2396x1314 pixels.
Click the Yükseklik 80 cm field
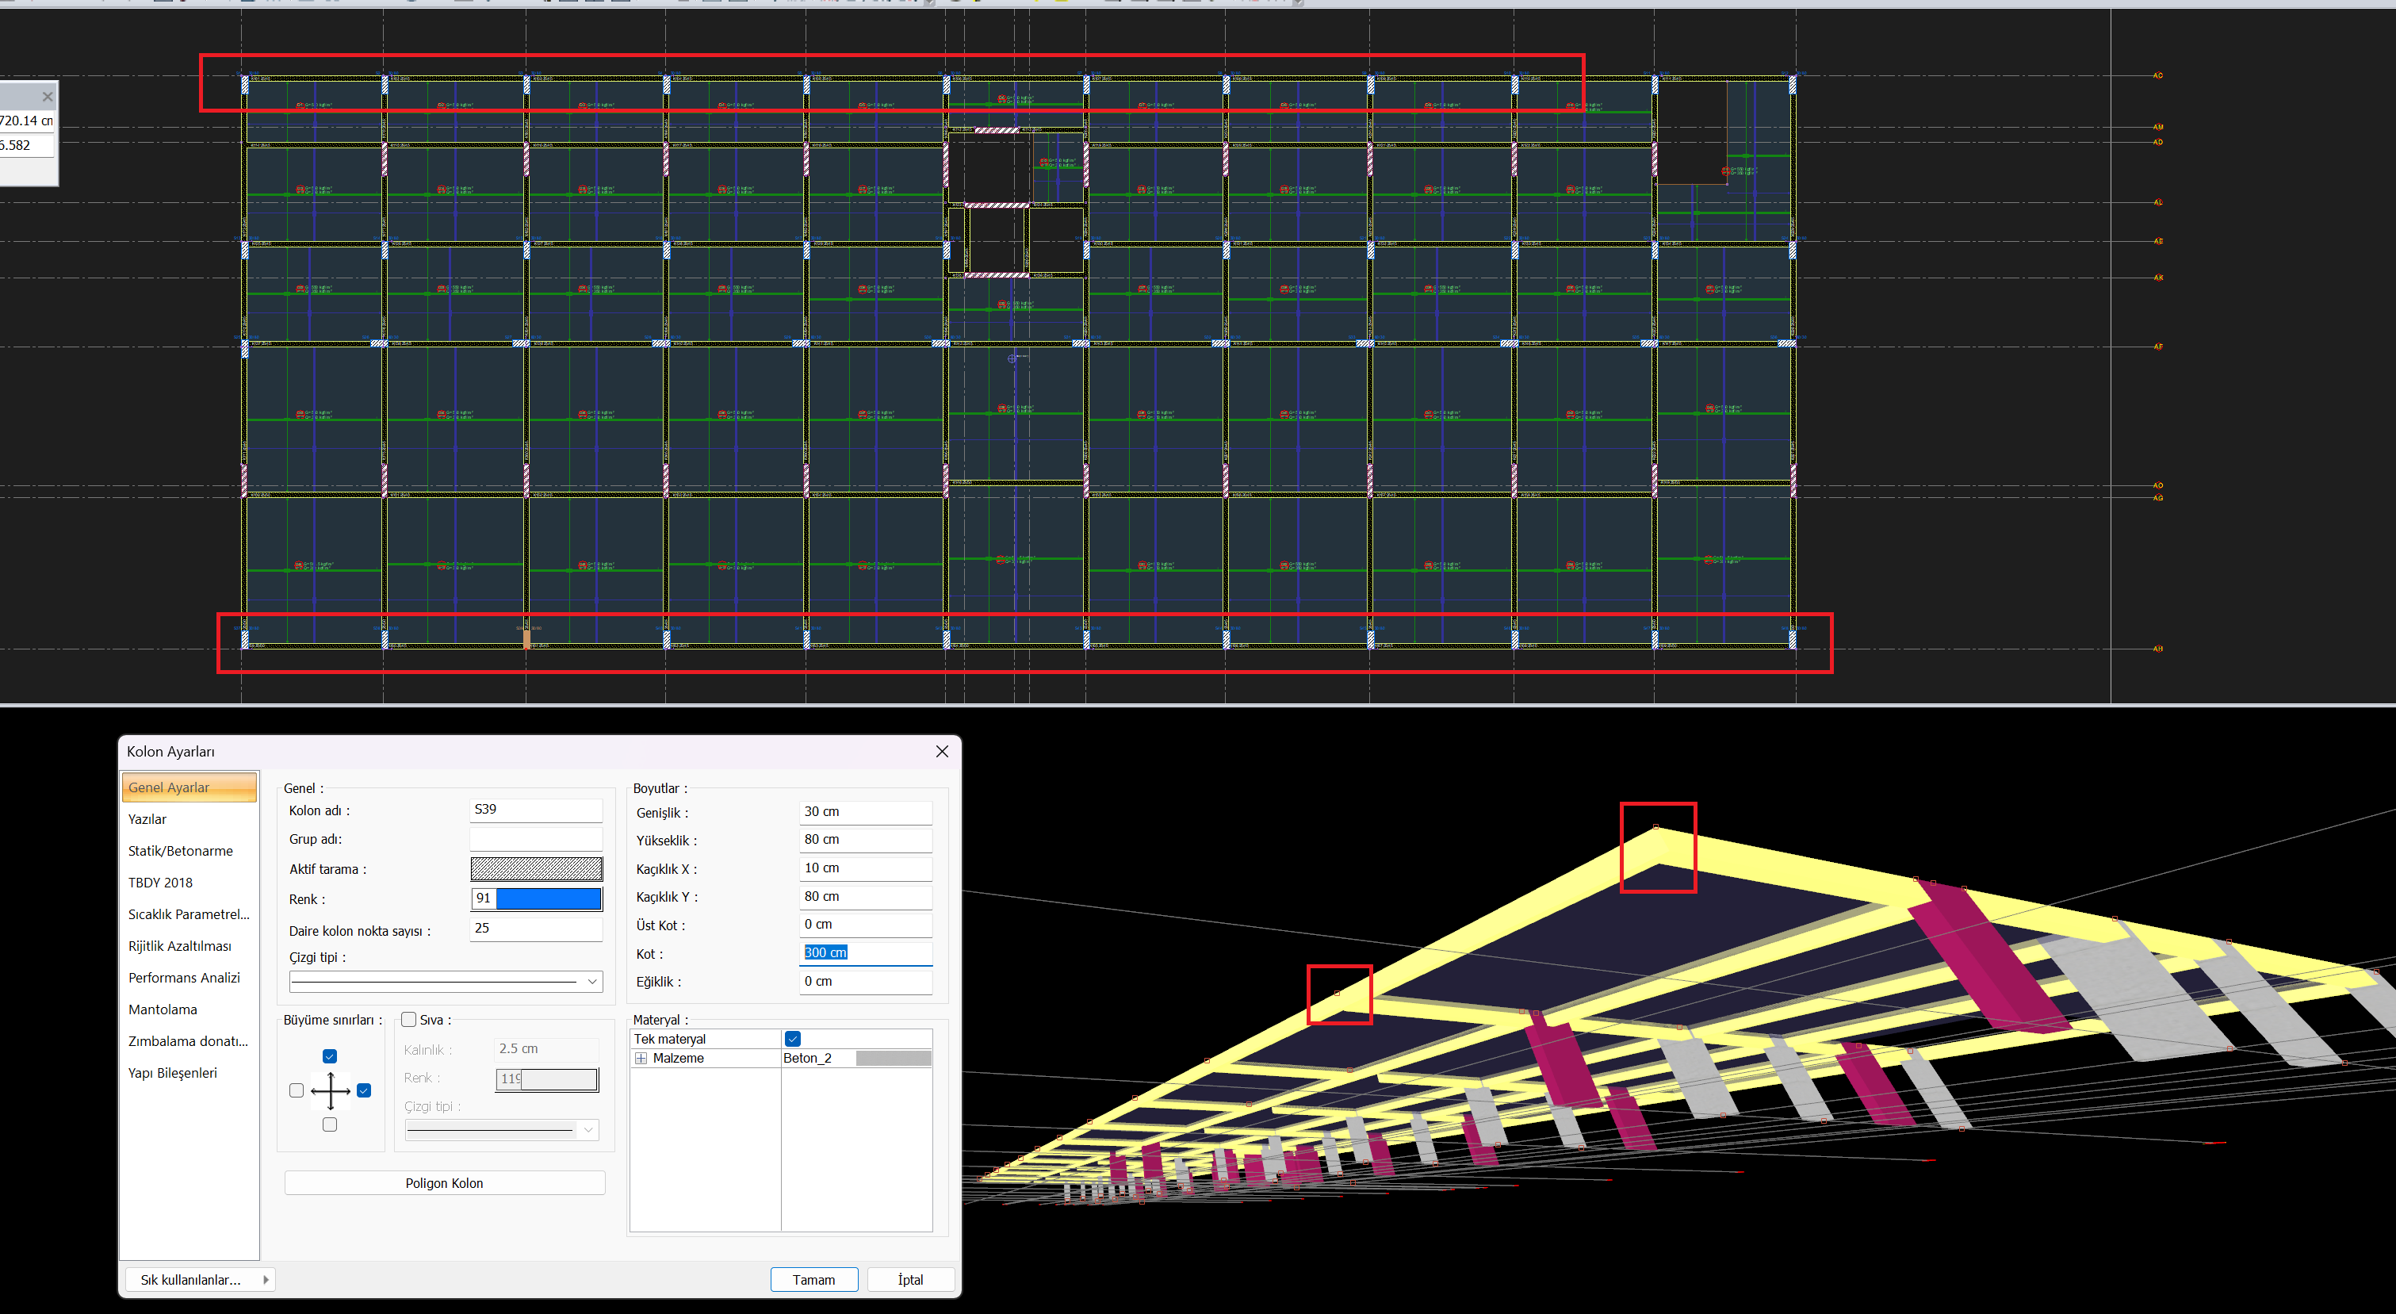click(x=866, y=841)
